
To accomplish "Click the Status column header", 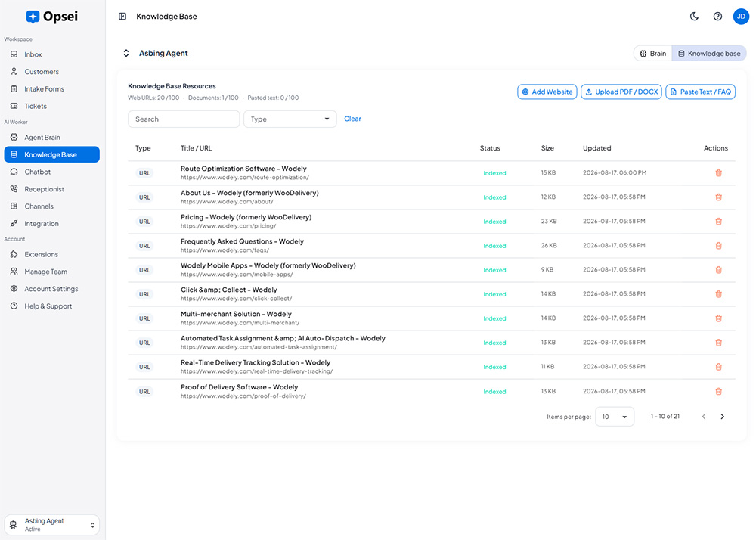I will click(490, 148).
